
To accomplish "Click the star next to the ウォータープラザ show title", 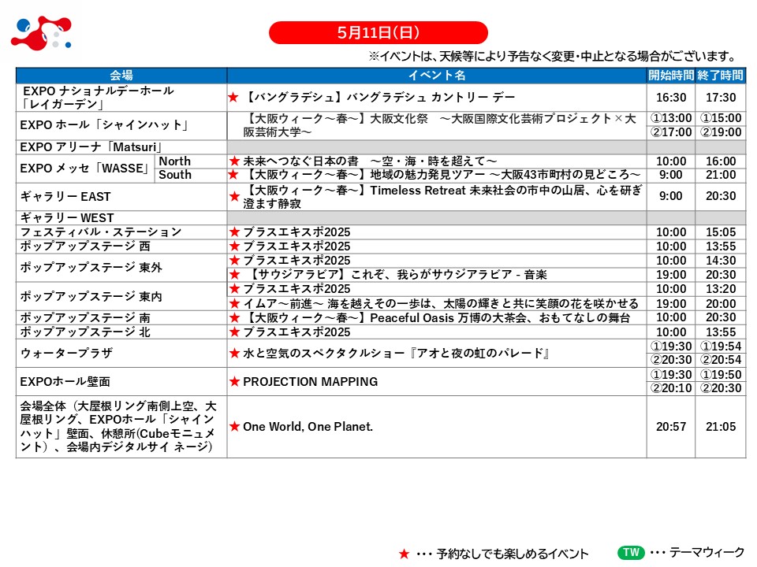I will (234, 354).
